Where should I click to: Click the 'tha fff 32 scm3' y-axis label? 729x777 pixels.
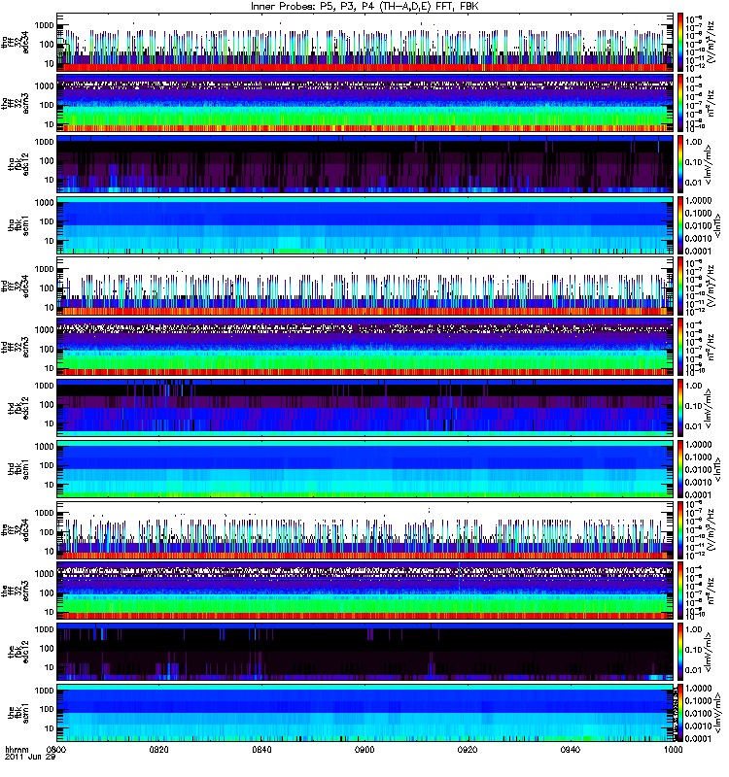16,103
